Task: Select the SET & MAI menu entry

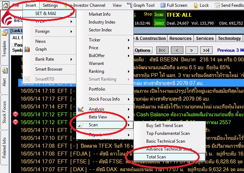Action: [49, 14]
